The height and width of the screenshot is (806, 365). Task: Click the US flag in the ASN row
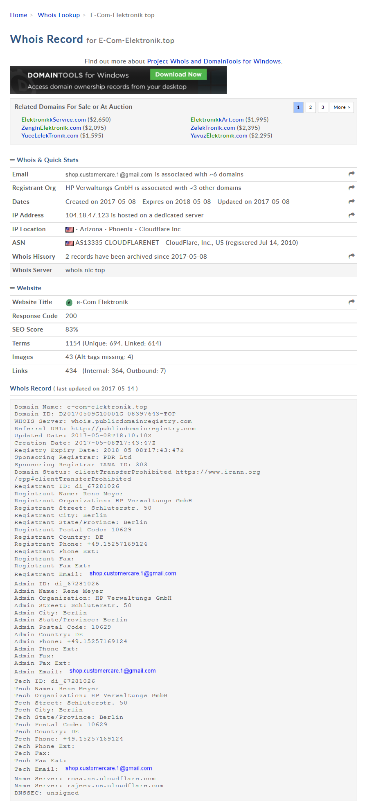(x=70, y=243)
